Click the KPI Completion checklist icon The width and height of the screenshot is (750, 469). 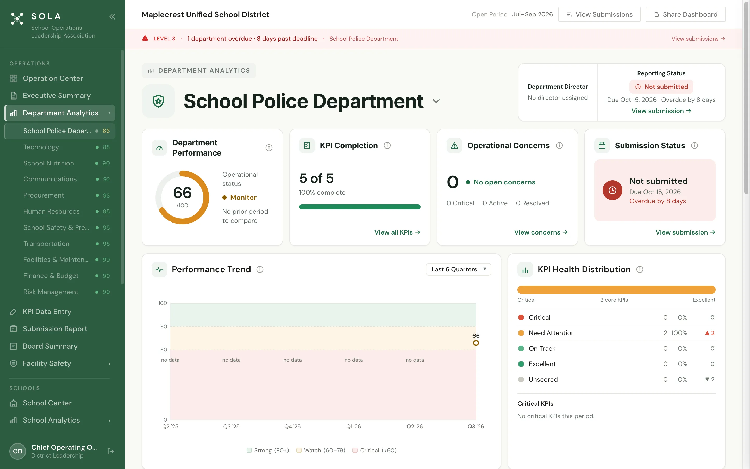coord(307,145)
